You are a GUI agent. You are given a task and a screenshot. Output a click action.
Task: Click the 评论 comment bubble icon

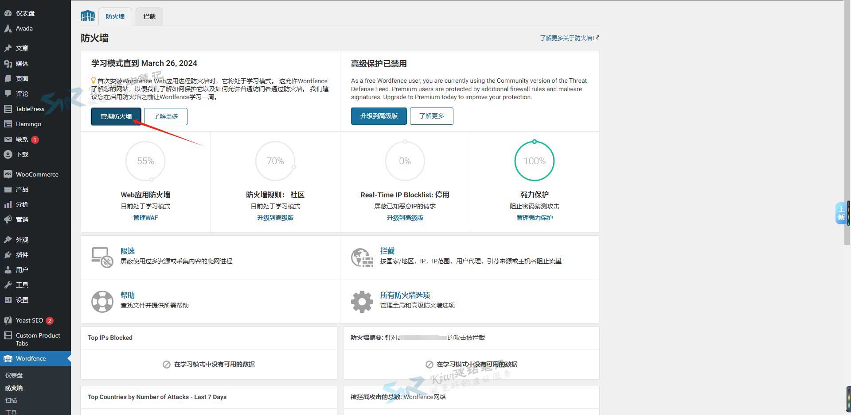coord(8,94)
